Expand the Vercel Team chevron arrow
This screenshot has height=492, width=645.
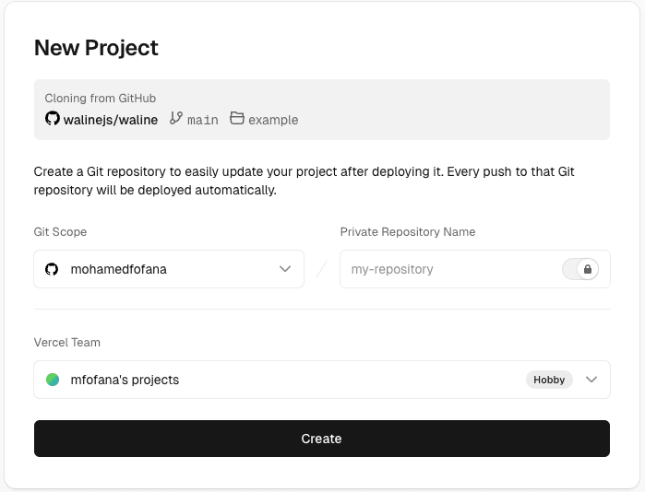(591, 380)
